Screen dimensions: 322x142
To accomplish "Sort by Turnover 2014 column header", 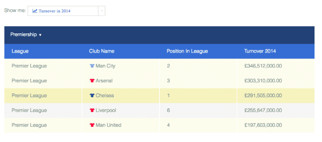I will pos(260,51).
